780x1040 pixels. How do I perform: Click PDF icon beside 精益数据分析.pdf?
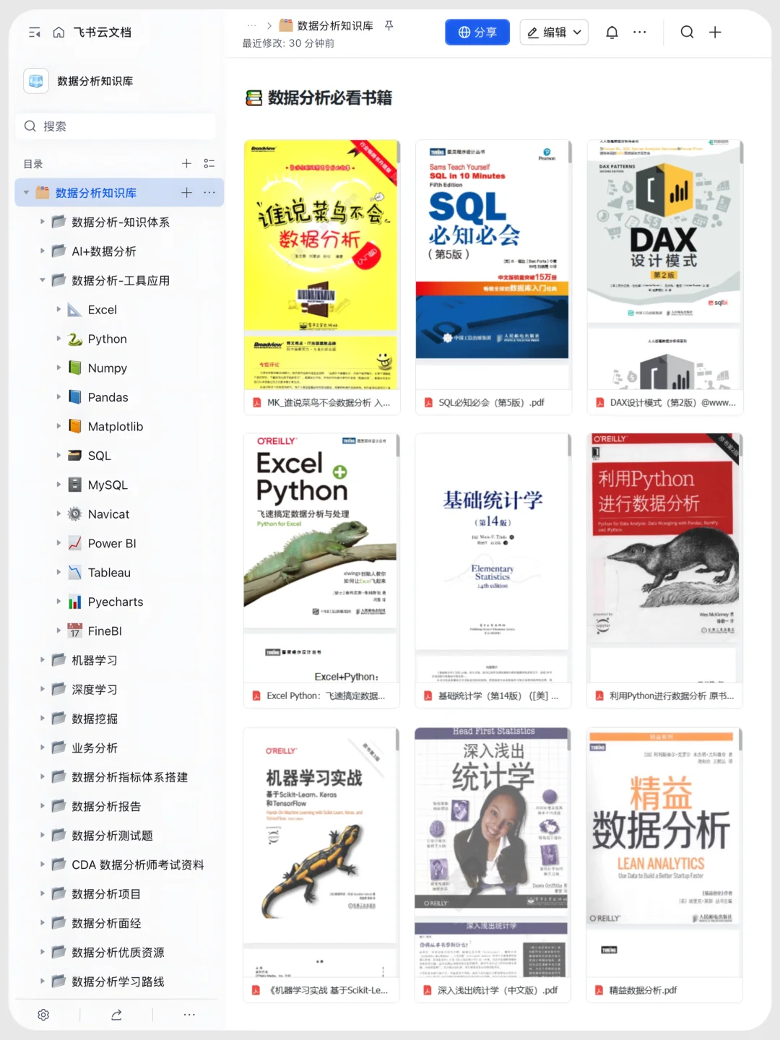coord(599,990)
